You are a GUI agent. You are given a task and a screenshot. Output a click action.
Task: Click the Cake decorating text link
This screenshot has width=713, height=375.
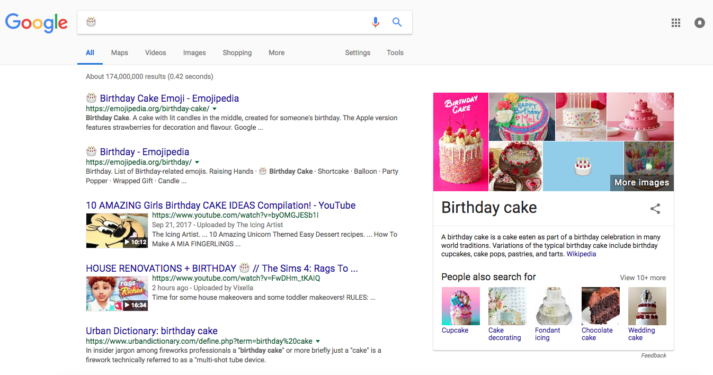(505, 334)
